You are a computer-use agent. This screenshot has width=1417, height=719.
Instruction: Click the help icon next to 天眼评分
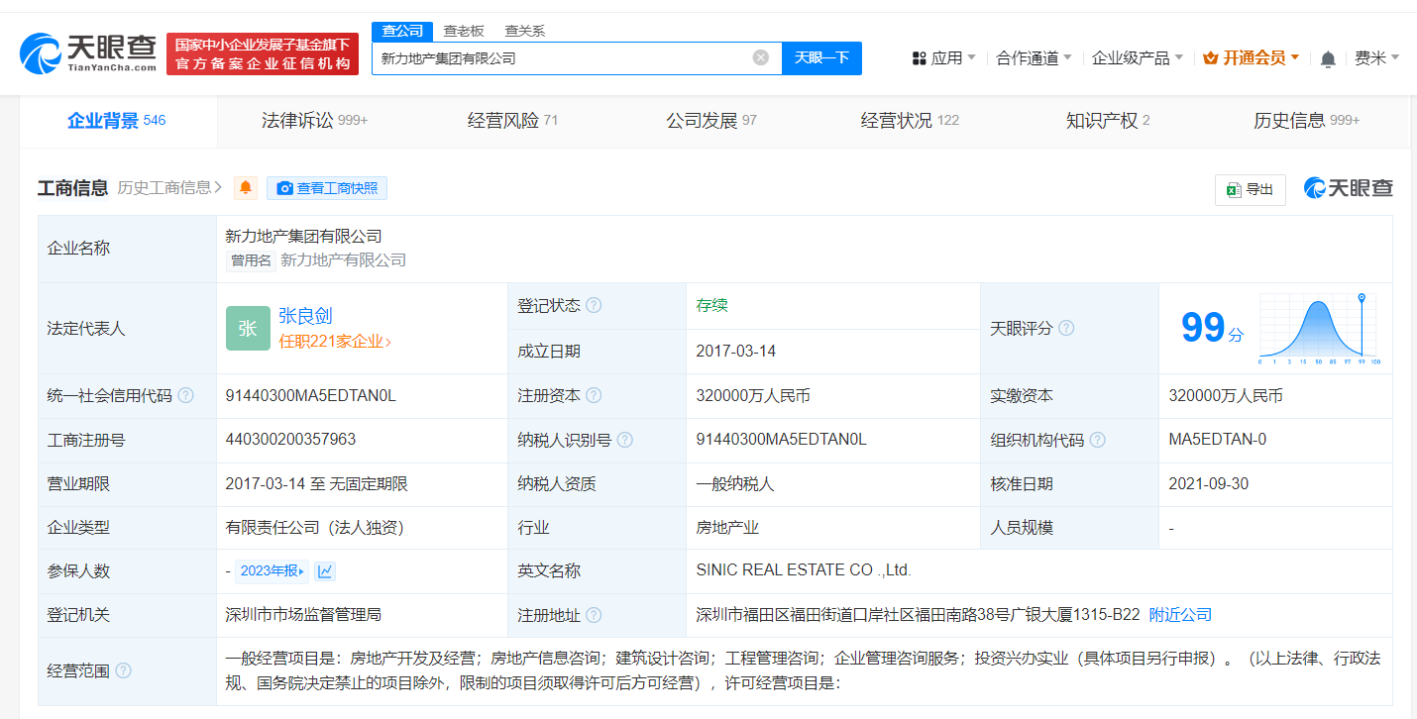point(1068,328)
